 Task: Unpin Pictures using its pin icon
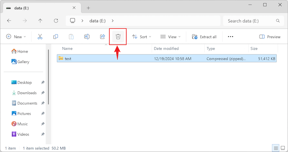pos(43,113)
